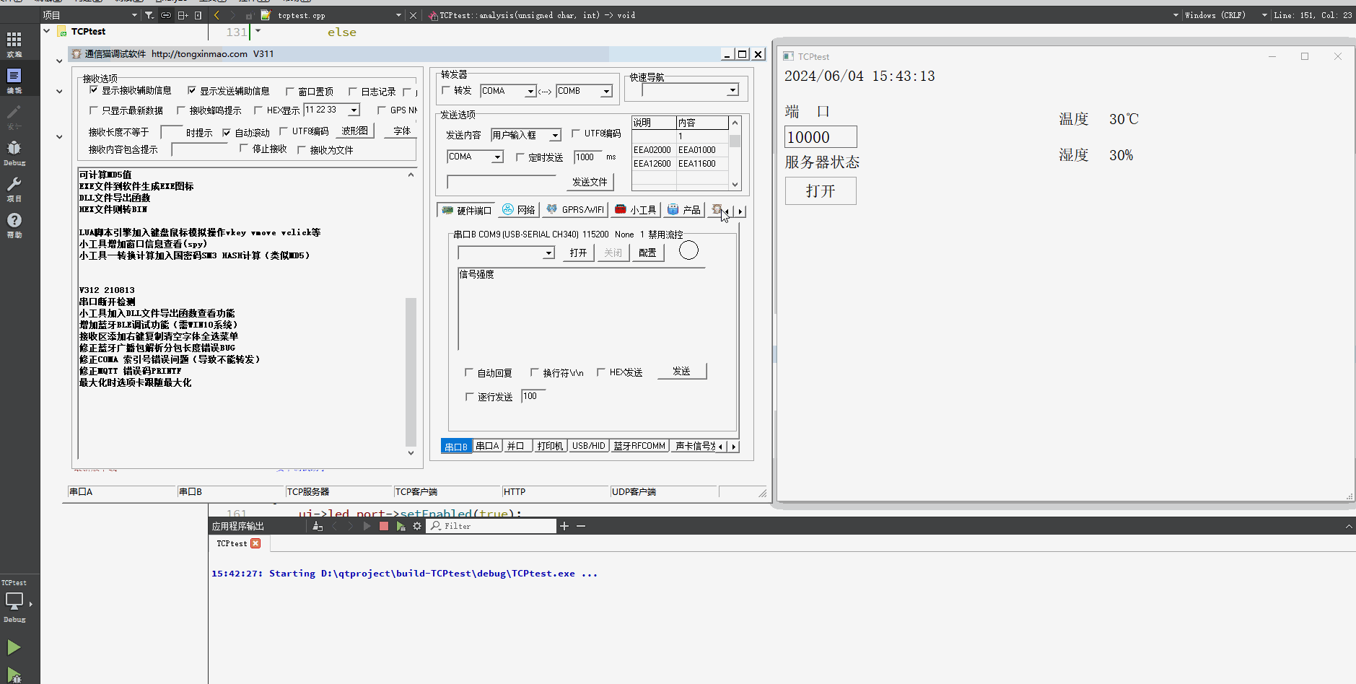Viewport: 1356px width, 684px height.
Task: Check 只显示最新数据 option
Action: [x=94, y=110]
